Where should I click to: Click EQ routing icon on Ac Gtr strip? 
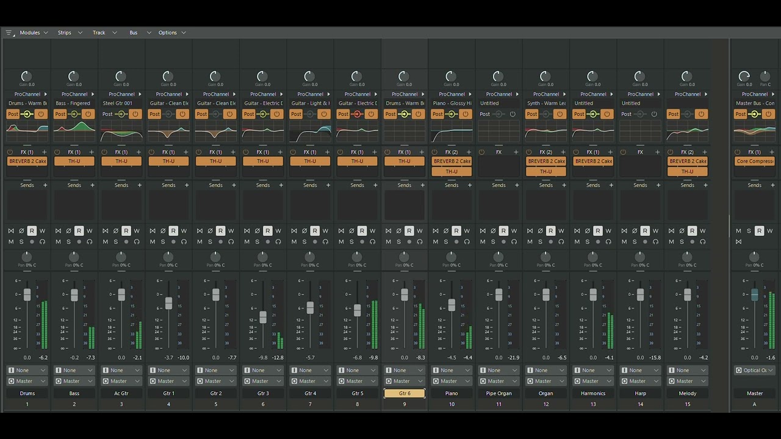121,114
